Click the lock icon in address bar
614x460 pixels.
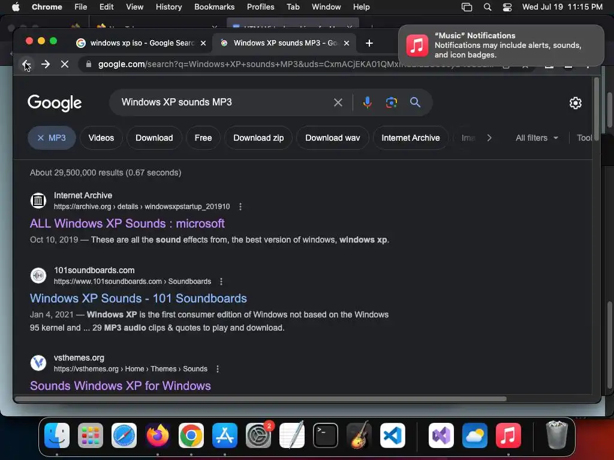89,64
